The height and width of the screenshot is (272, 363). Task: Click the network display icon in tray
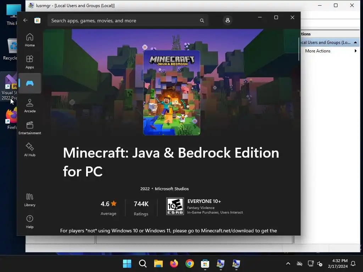(x=311, y=263)
